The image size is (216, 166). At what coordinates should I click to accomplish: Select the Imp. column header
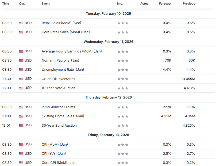(120, 4)
